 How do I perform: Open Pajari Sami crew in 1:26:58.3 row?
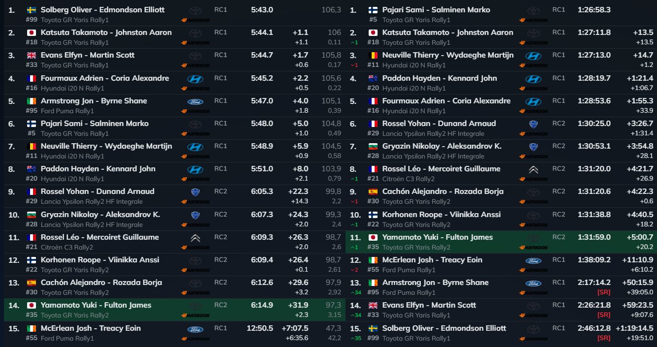[x=436, y=10]
